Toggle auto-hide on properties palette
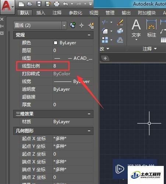The image size is (166, 184). click(x=2, y=26)
